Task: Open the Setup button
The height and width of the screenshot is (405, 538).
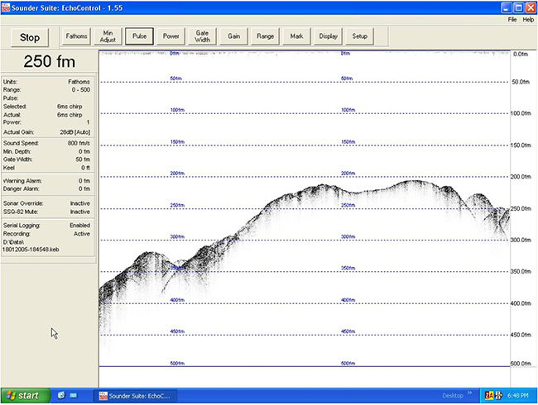Action: [359, 36]
